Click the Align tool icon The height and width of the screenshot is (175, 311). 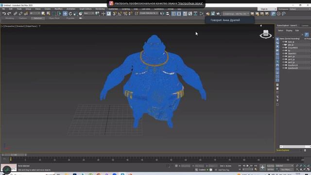[x=168, y=14]
